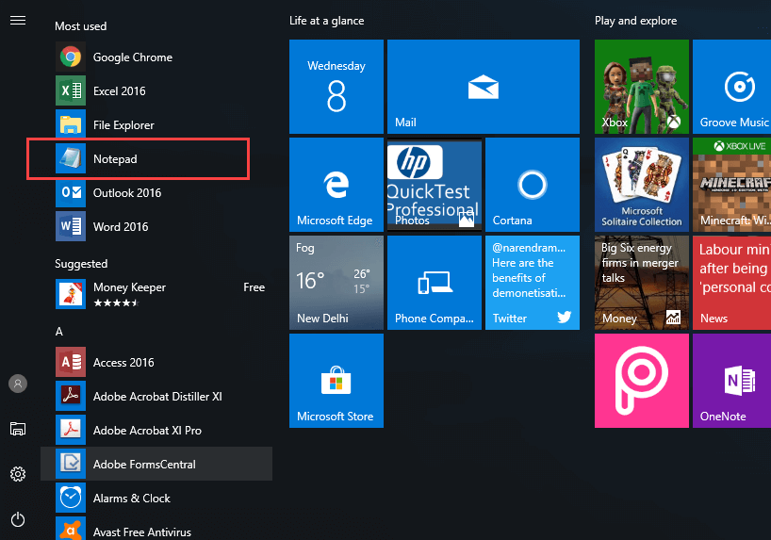Open the Microsoft Edge tile

click(x=336, y=185)
